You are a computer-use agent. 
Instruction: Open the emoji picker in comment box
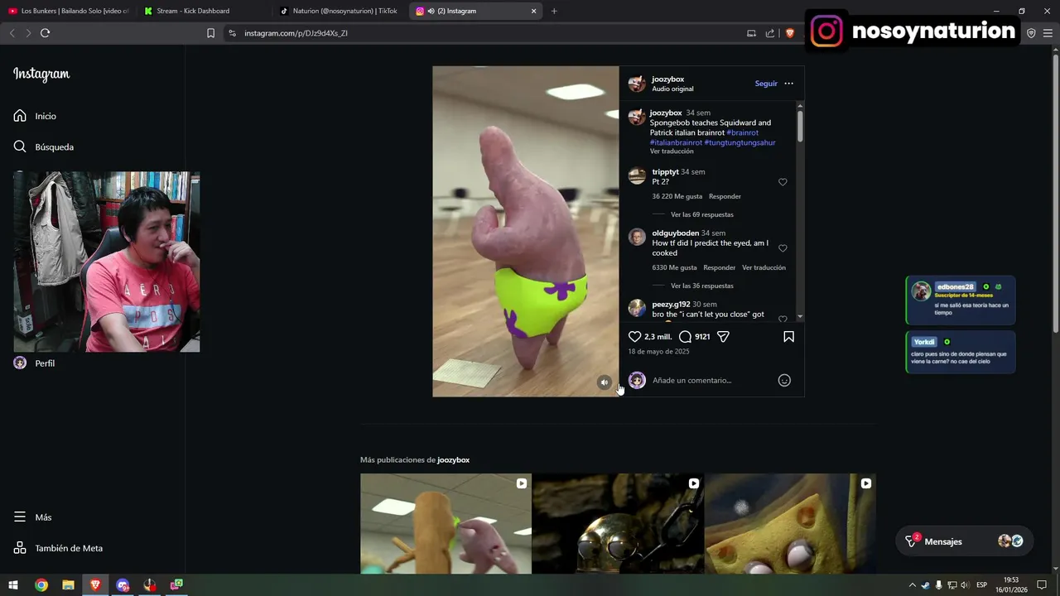click(784, 381)
